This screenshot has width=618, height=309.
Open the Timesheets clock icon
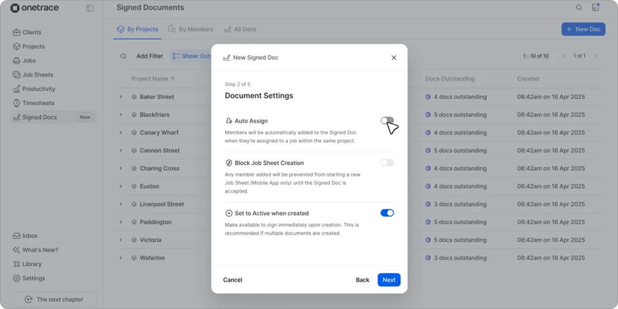pos(17,103)
